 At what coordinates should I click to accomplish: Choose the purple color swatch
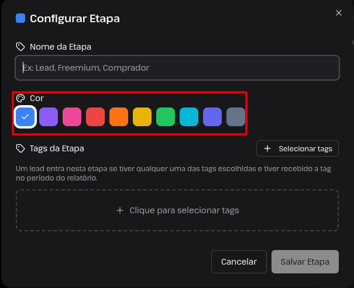pos(49,117)
